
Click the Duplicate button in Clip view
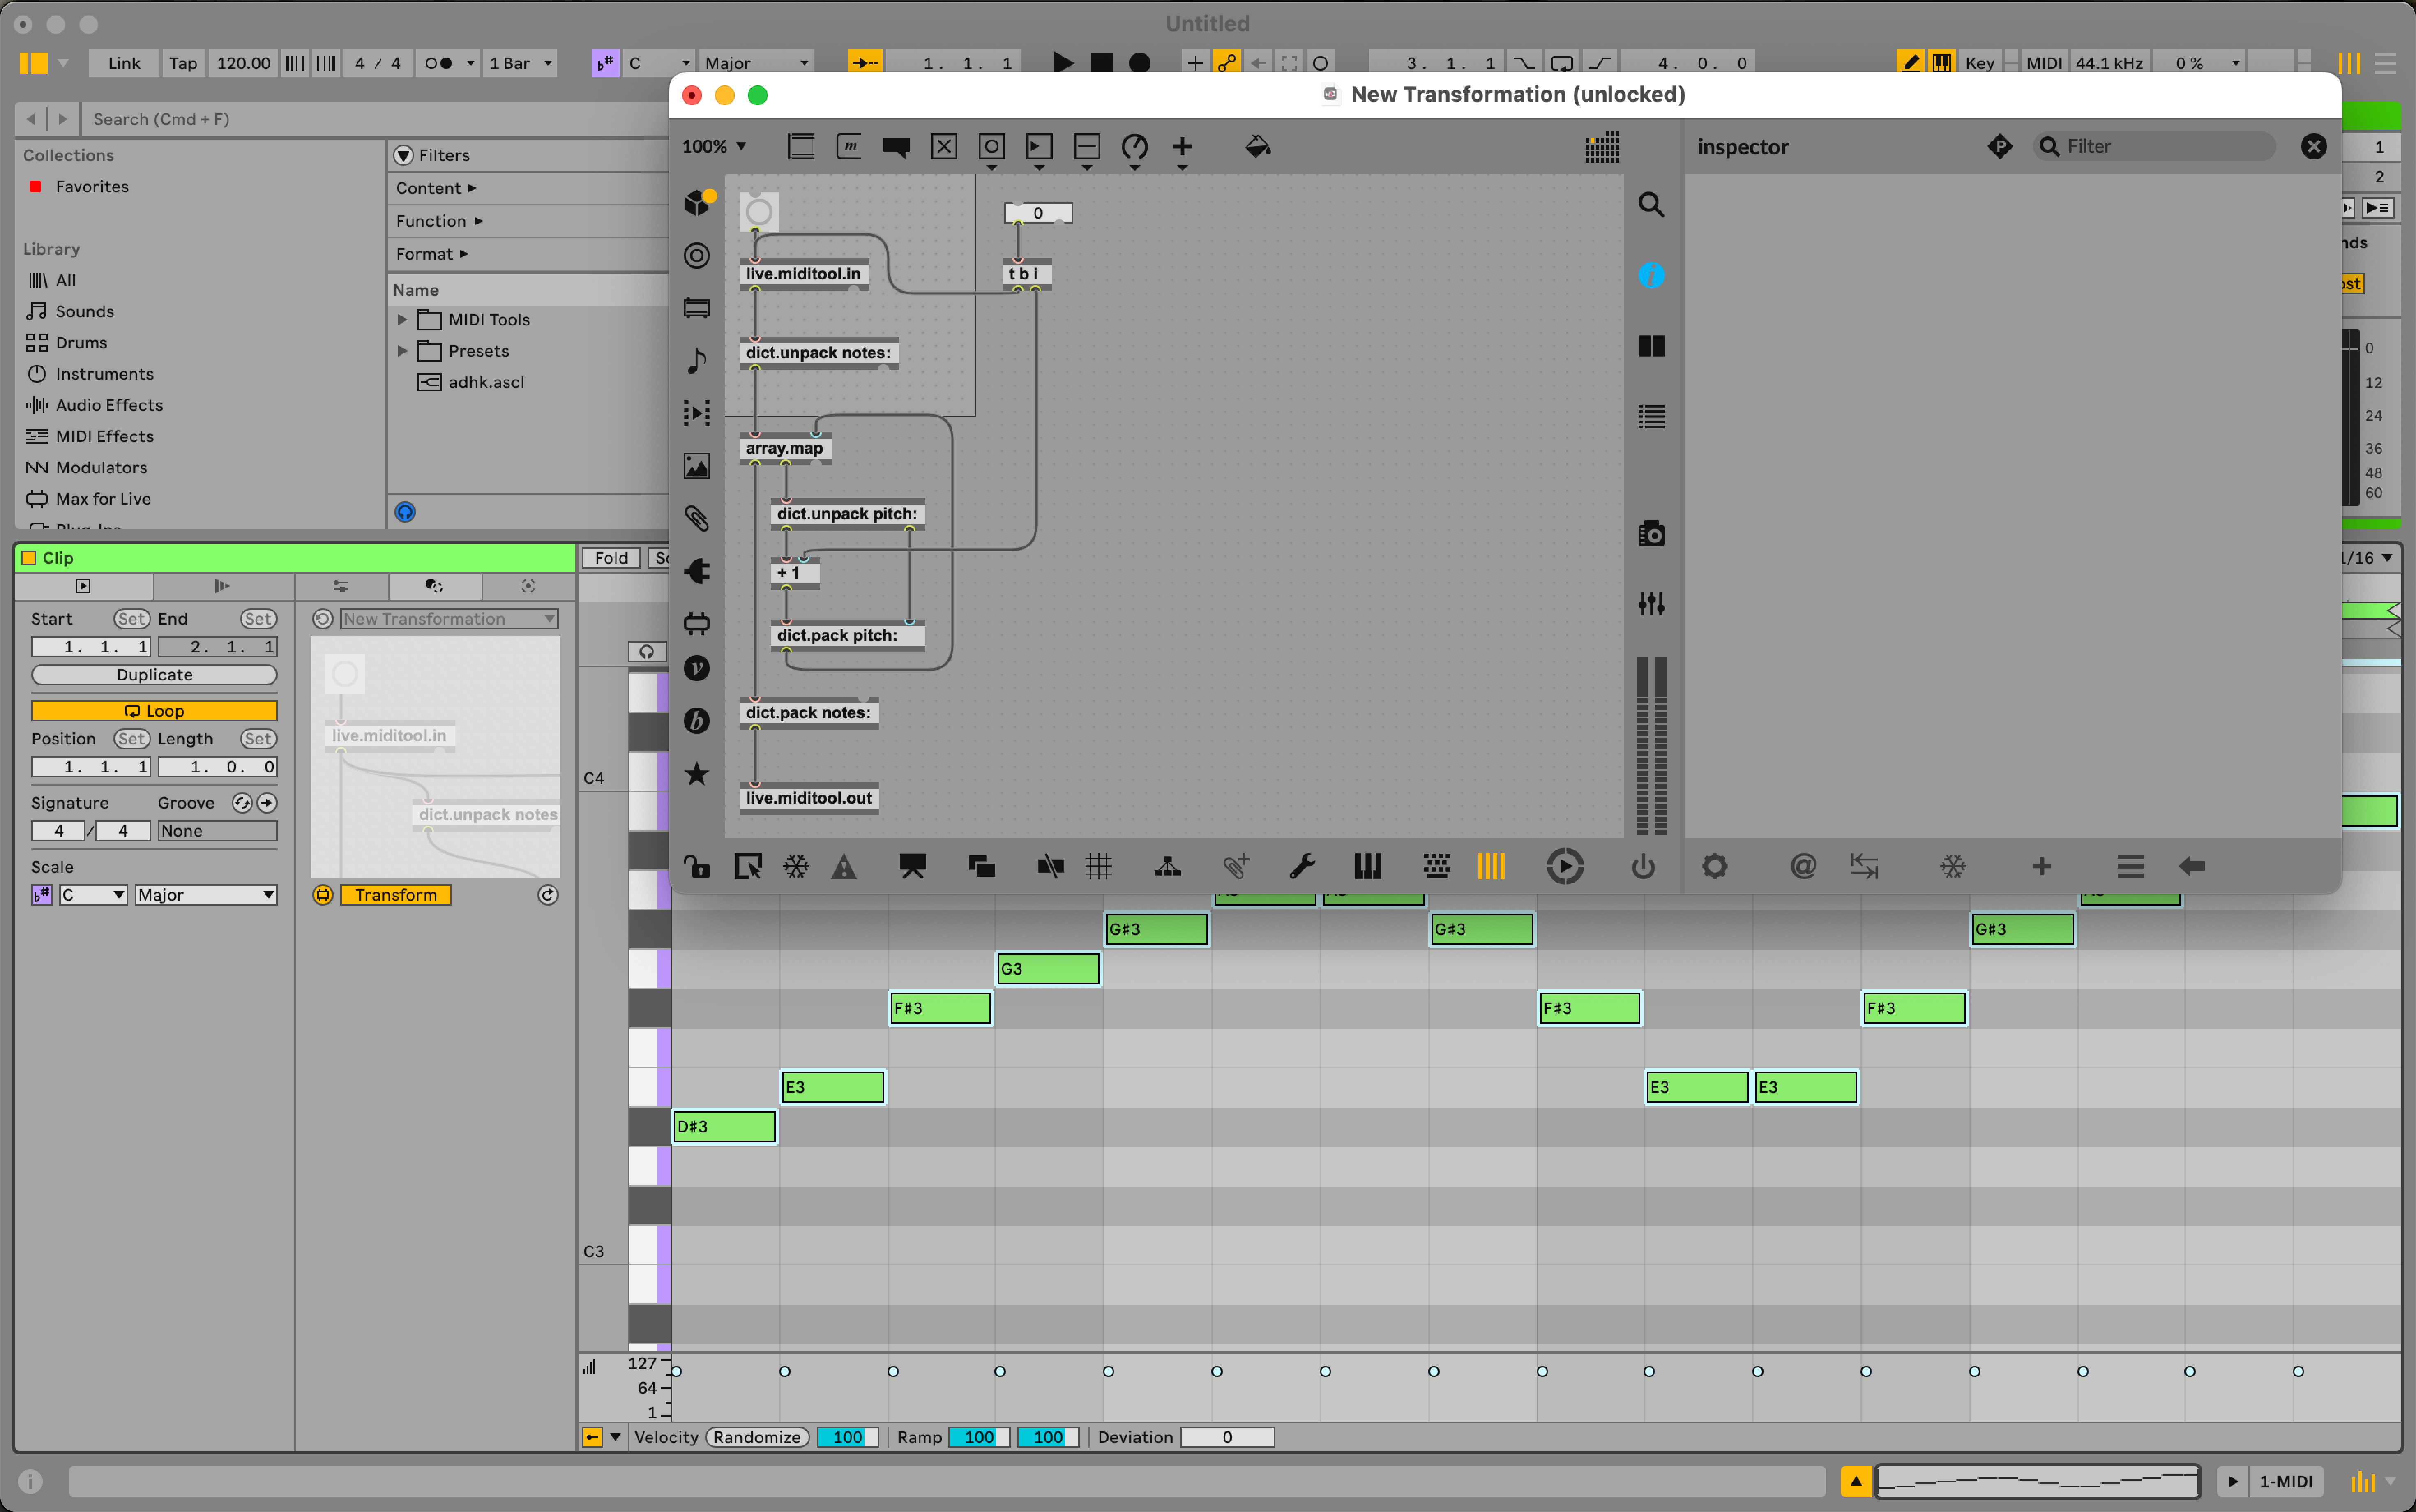[x=154, y=675]
